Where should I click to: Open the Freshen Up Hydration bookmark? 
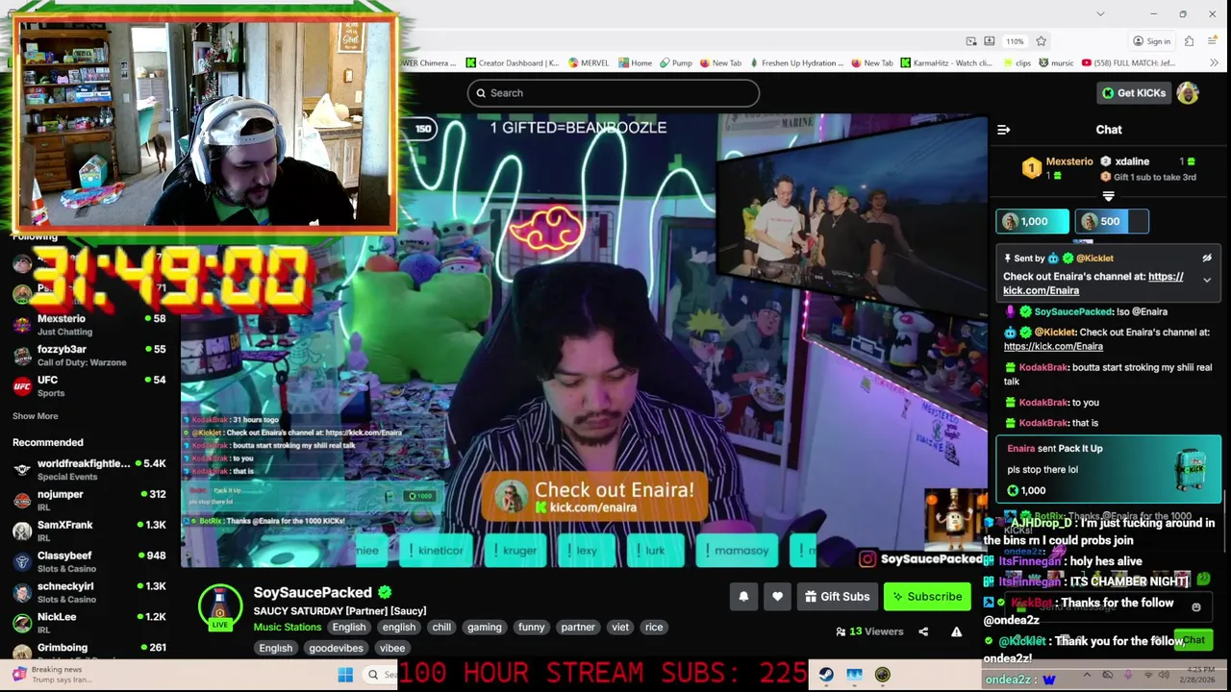click(x=795, y=63)
